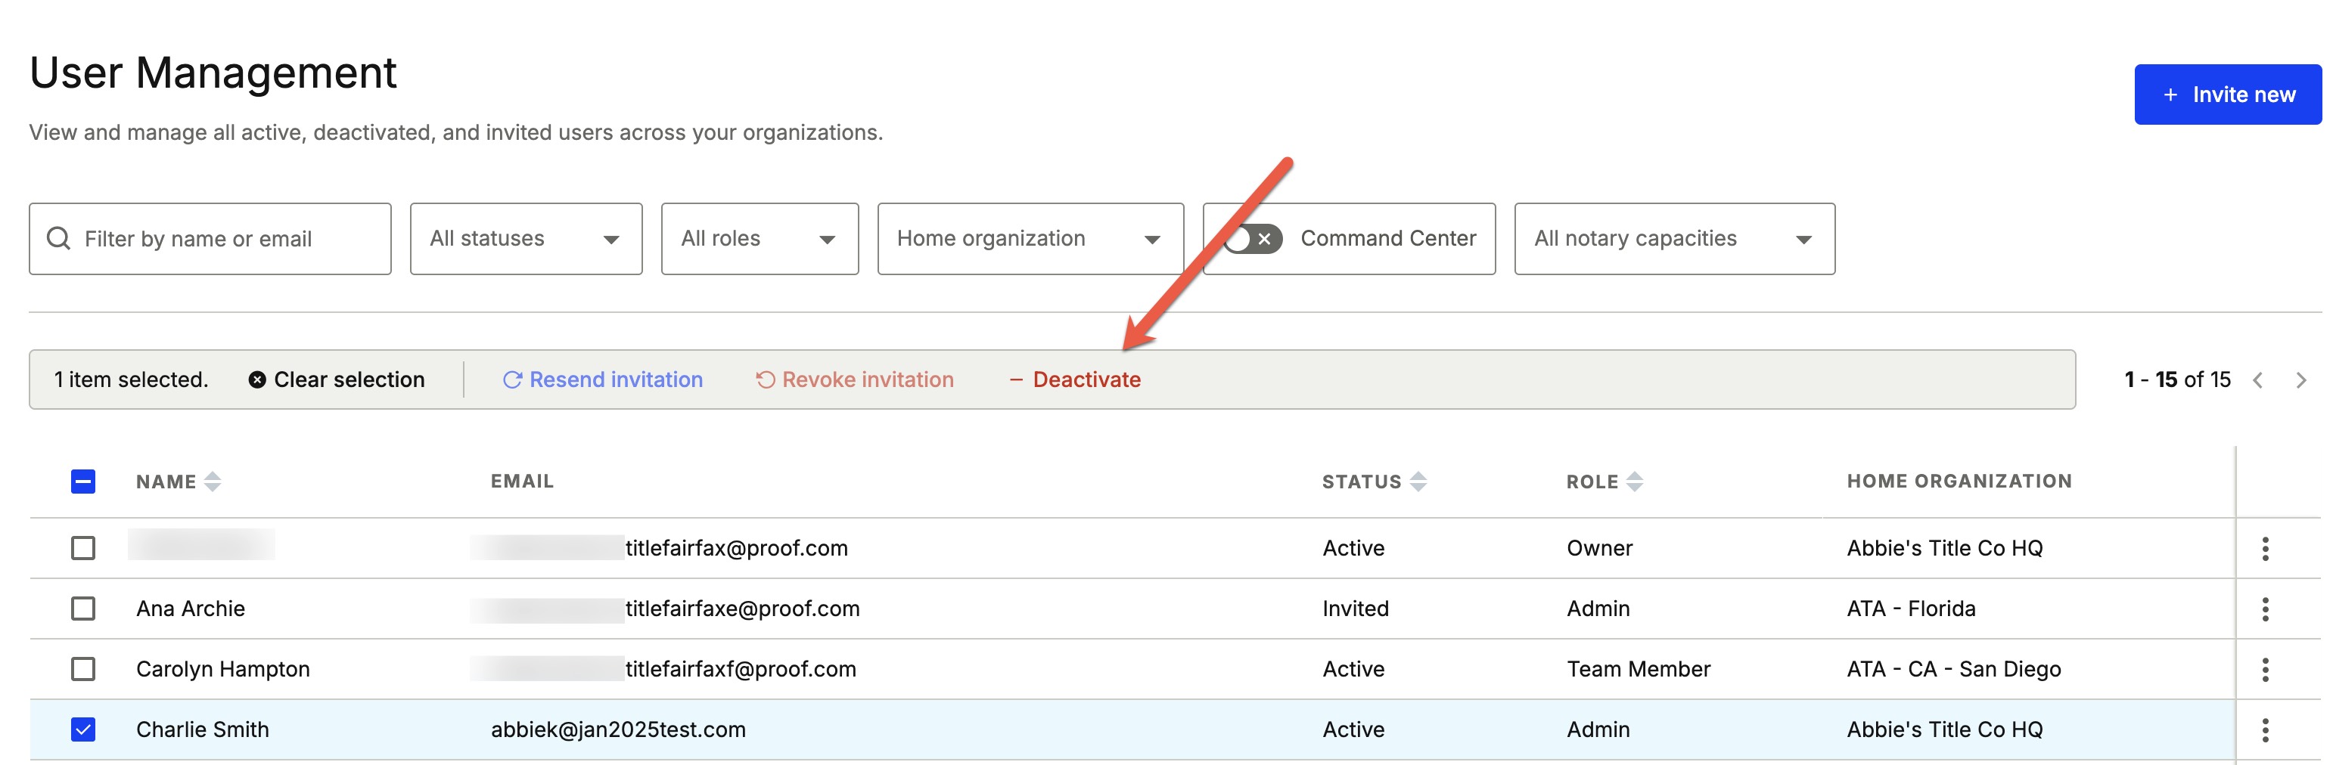Click Resend invitation

603,379
